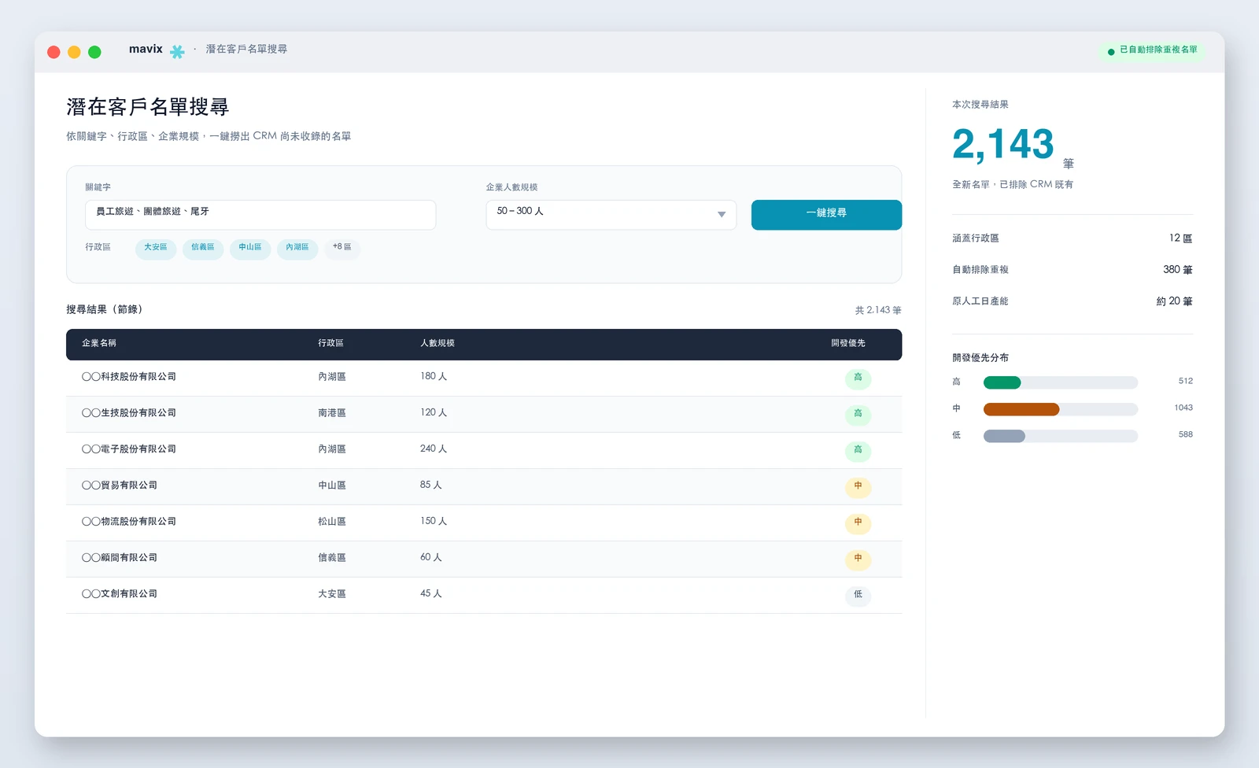Viewport: 1259px width, 768px height.
Task: Toggle the 大安區 district chip
Action: tap(156, 249)
